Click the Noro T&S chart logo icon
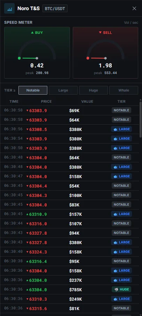 click(x=9, y=8)
